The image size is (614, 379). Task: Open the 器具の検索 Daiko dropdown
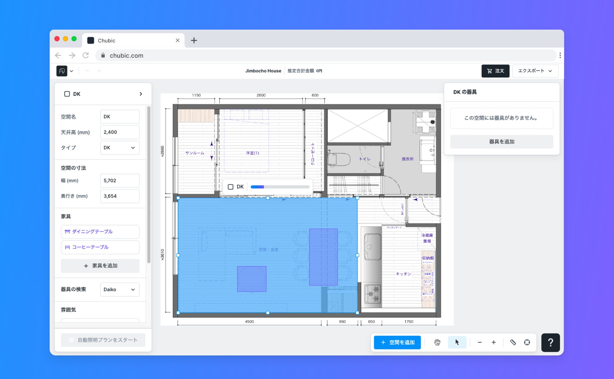(x=120, y=289)
